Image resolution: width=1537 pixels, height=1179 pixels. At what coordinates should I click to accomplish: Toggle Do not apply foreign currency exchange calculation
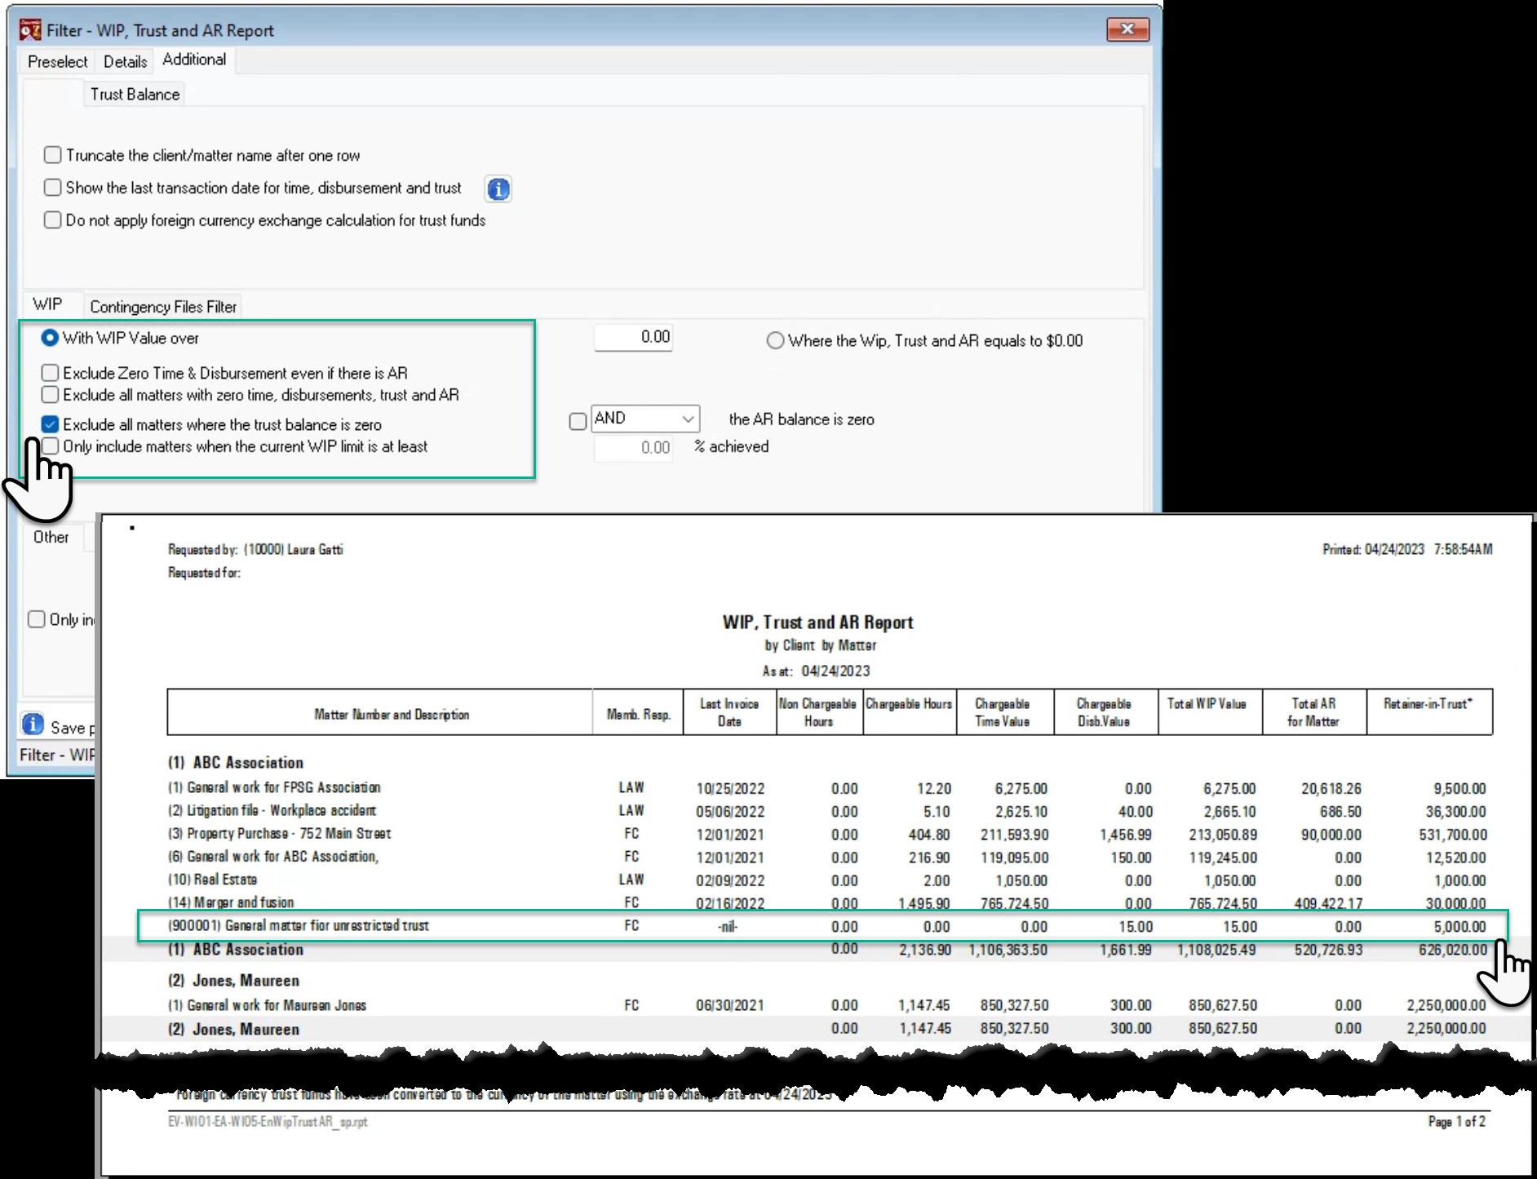(x=53, y=220)
